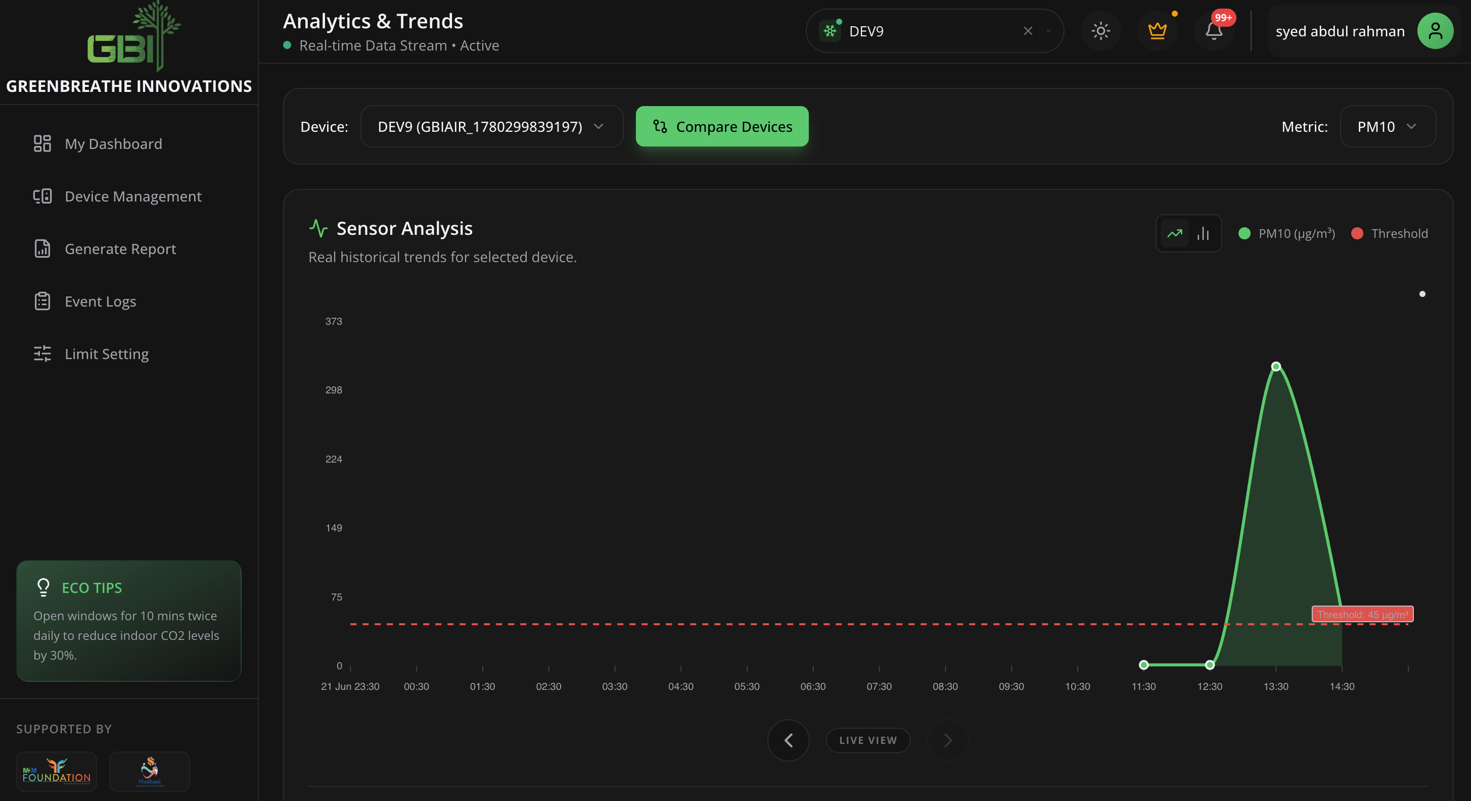Viewport: 1471px width, 801px height.
Task: Expand the Device dropdown DEV9 (GBIAIR_1780299839197)
Action: [x=491, y=126]
